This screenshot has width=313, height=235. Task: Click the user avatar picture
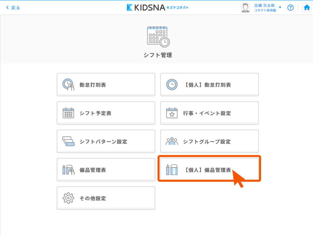[x=245, y=8]
